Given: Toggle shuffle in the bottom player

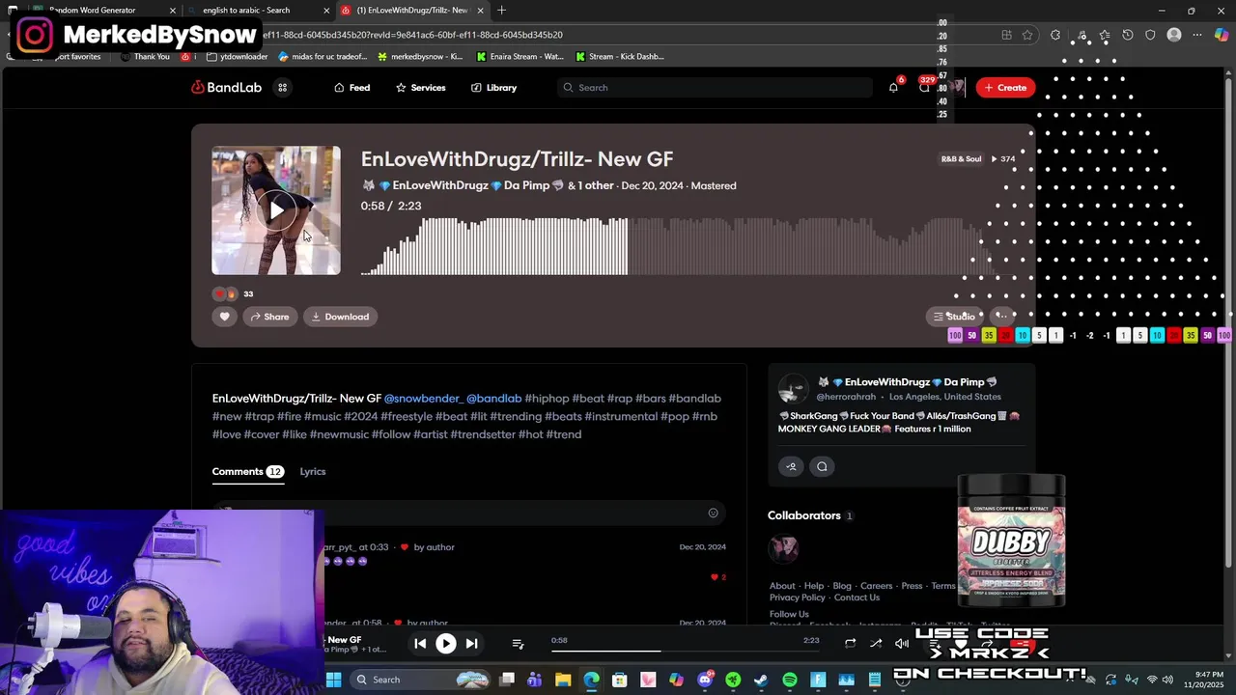Looking at the screenshot, I should (x=876, y=644).
